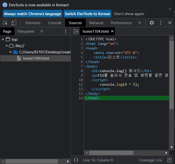Click editor vertical scrollbar down arrow

[x=171, y=147]
